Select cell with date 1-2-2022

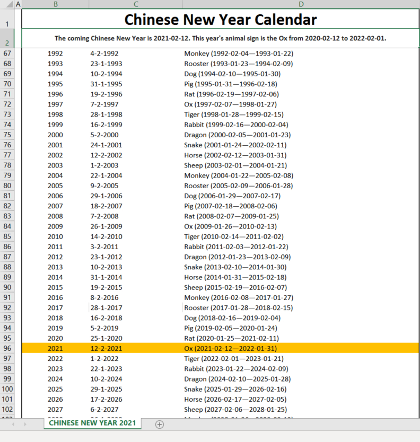click(136, 358)
